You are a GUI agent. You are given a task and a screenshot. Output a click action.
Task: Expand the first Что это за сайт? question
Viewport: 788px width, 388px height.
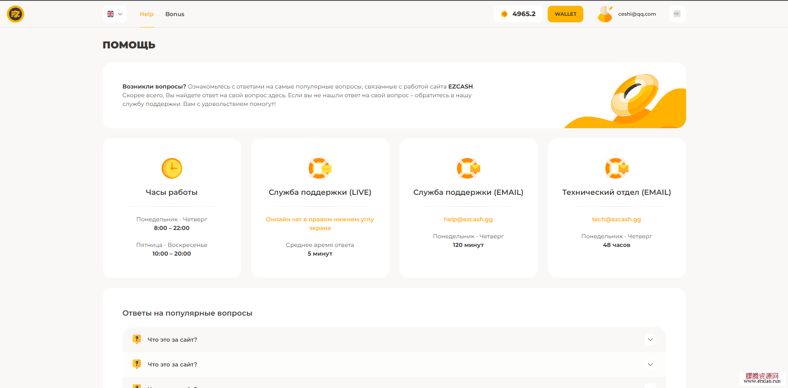(394, 340)
